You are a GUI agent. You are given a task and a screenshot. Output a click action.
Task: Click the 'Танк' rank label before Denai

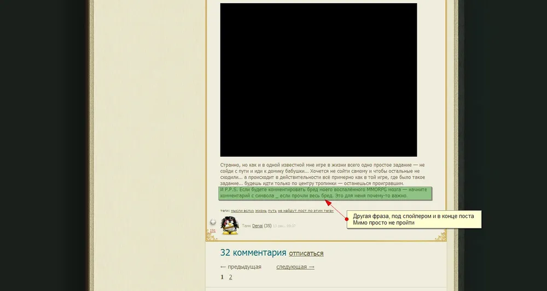point(246,226)
